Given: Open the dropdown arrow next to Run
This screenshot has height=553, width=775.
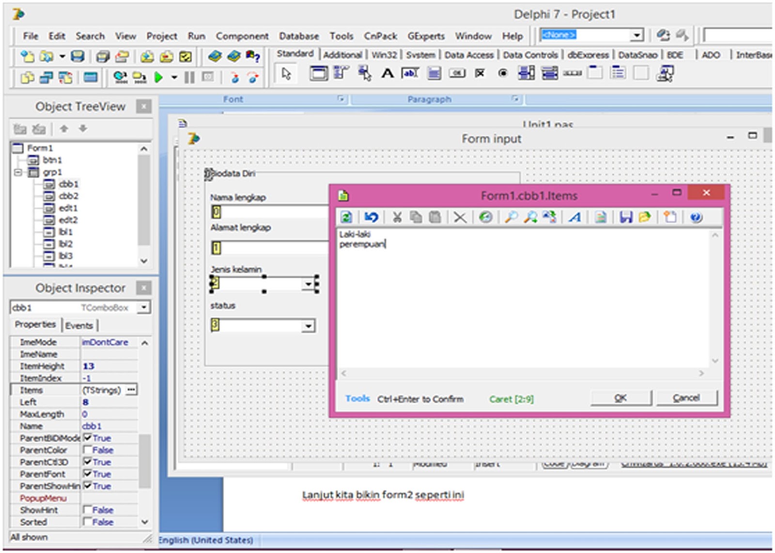Looking at the screenshot, I should [x=174, y=77].
